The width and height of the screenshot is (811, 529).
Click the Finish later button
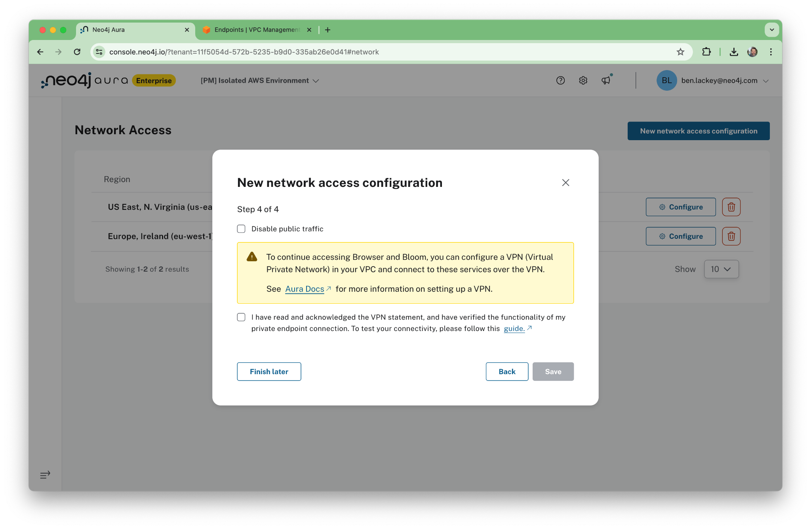pos(269,372)
